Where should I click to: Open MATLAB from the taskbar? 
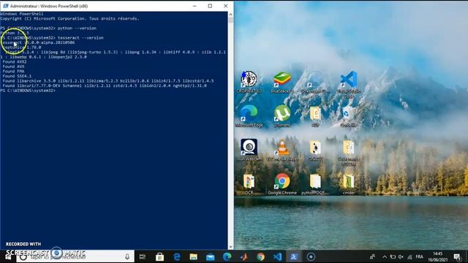coord(244,256)
